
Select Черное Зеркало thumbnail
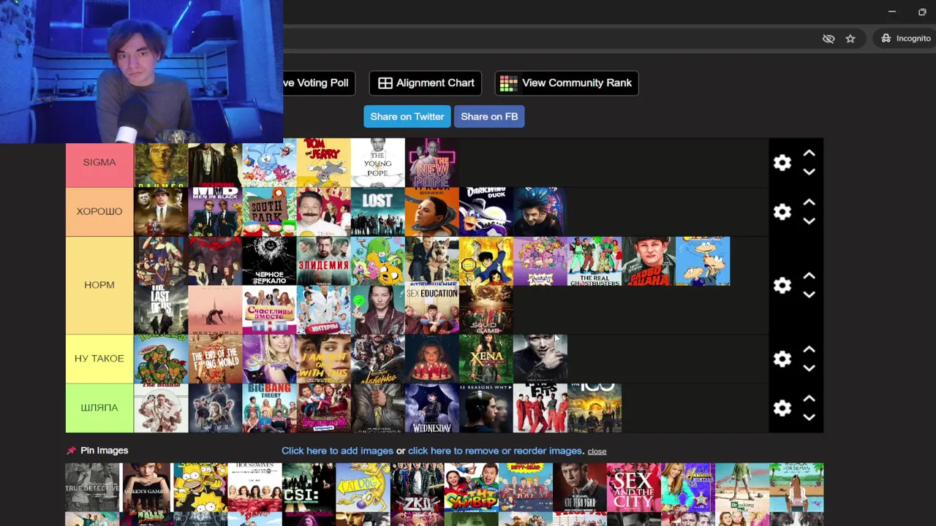(x=269, y=261)
